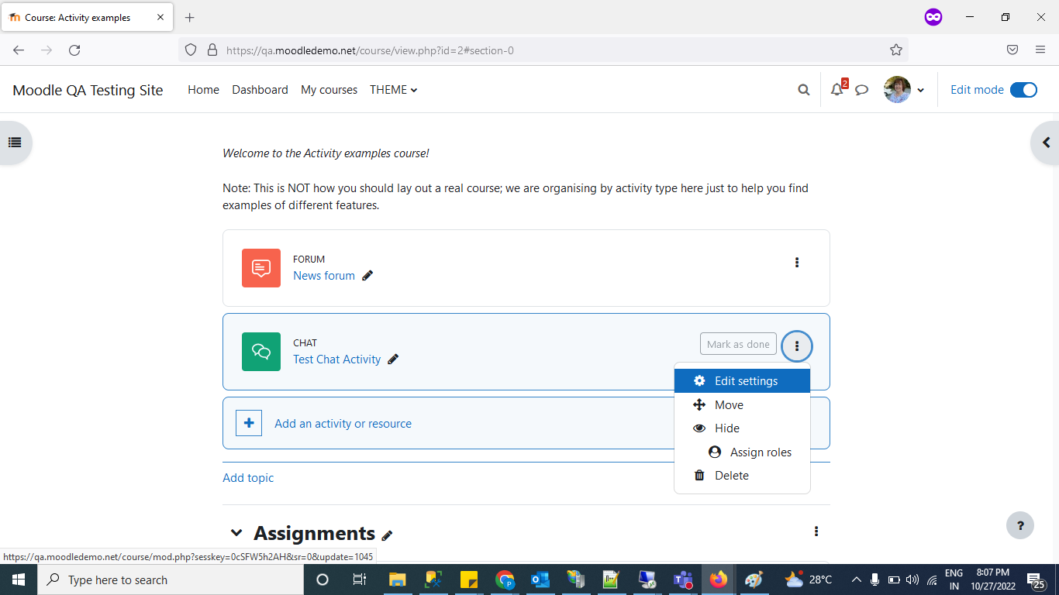Click the browser address bar
This screenshot has width=1059, height=595.
pos(543,50)
